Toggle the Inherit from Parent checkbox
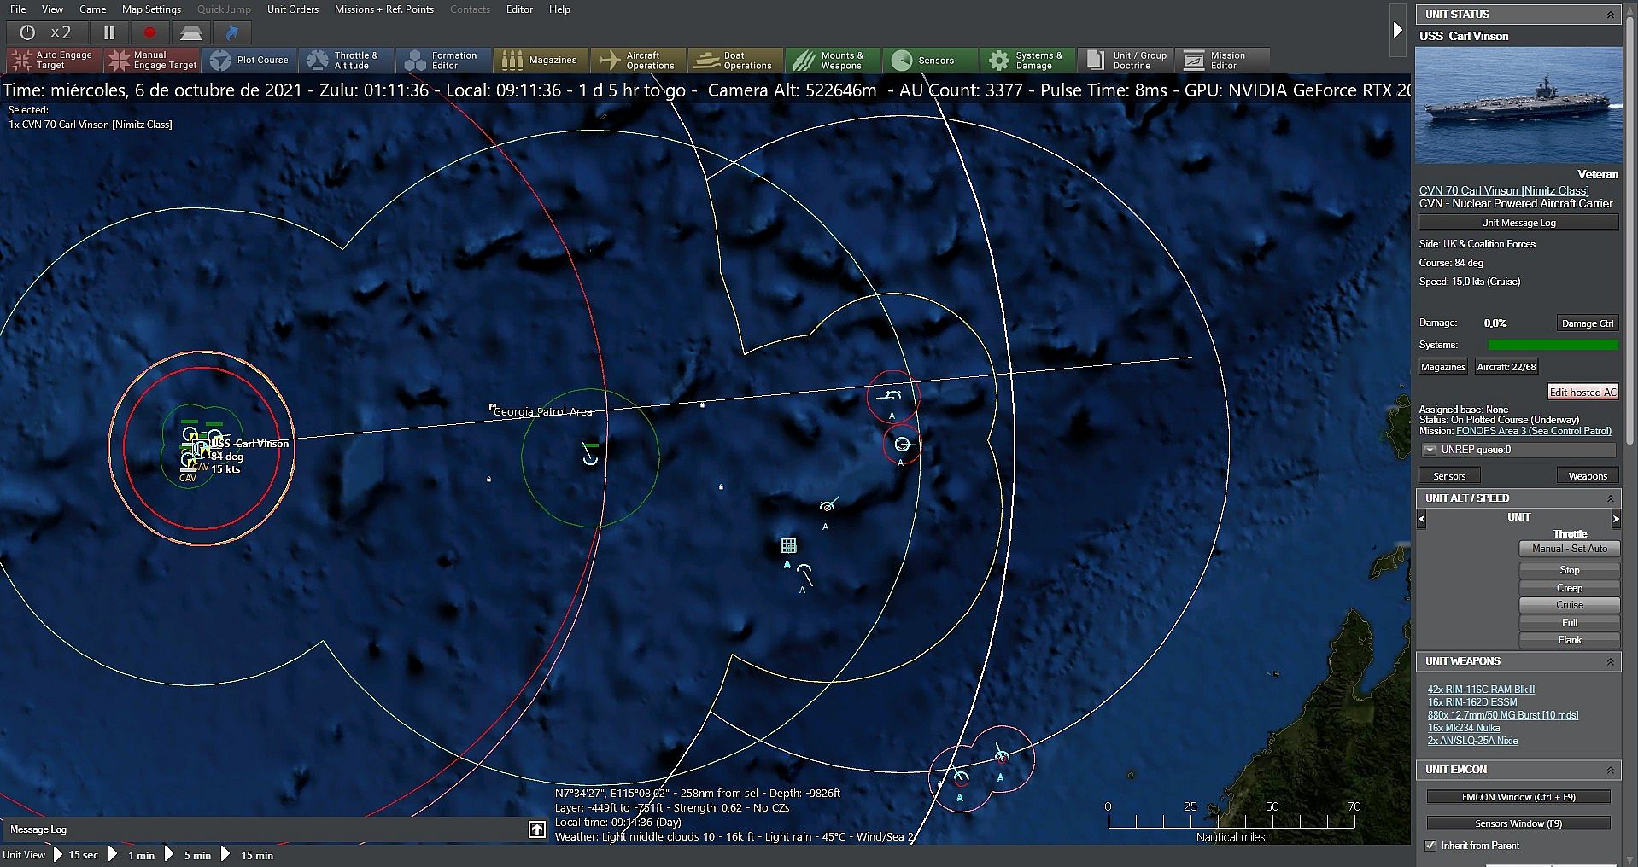This screenshot has width=1638, height=867. (1431, 846)
